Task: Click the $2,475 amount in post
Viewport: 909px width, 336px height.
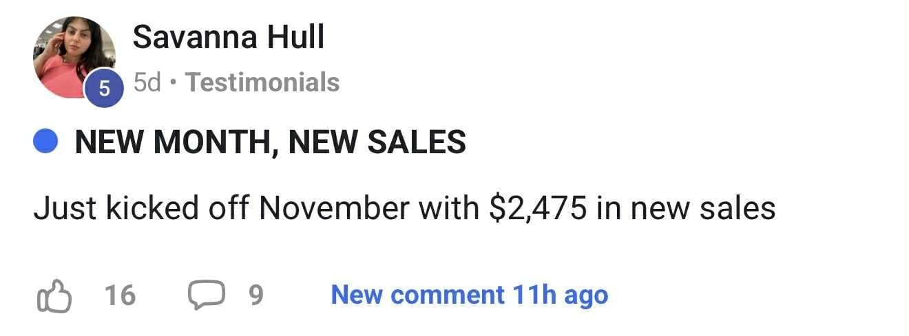Action: [538, 209]
